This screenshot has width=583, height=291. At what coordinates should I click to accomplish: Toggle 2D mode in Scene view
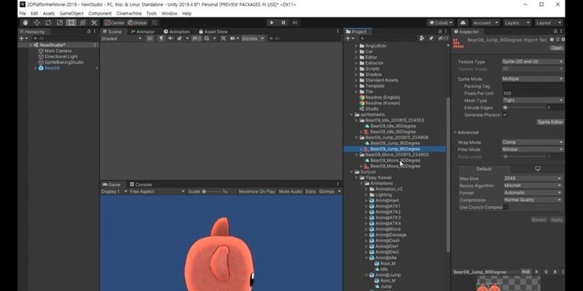[149, 39]
